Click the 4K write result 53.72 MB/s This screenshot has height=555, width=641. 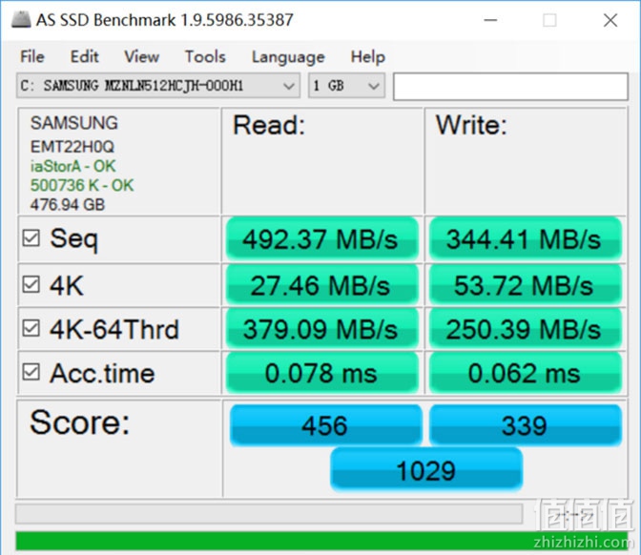point(526,285)
